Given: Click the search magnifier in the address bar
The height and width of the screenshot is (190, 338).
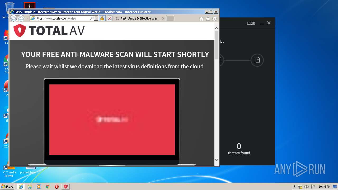Looking at the screenshot, I should click(92, 18).
